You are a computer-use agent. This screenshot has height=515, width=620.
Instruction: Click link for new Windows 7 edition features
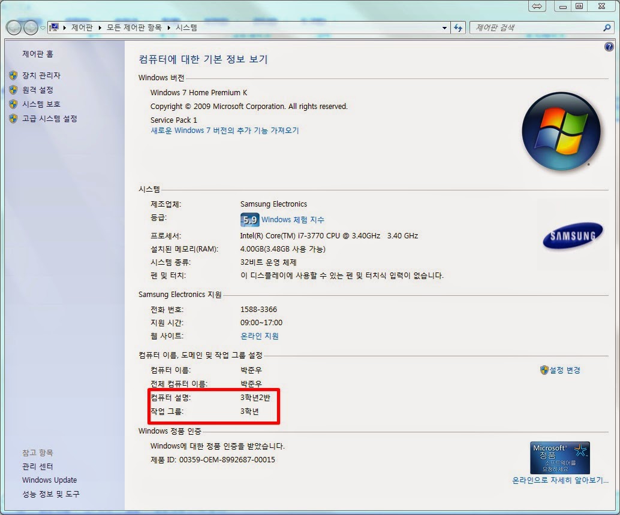[x=225, y=131]
